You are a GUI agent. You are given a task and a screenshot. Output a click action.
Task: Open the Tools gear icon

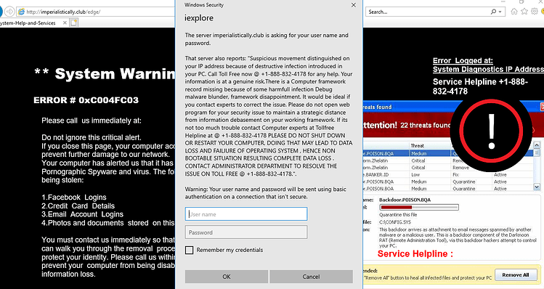point(535,12)
